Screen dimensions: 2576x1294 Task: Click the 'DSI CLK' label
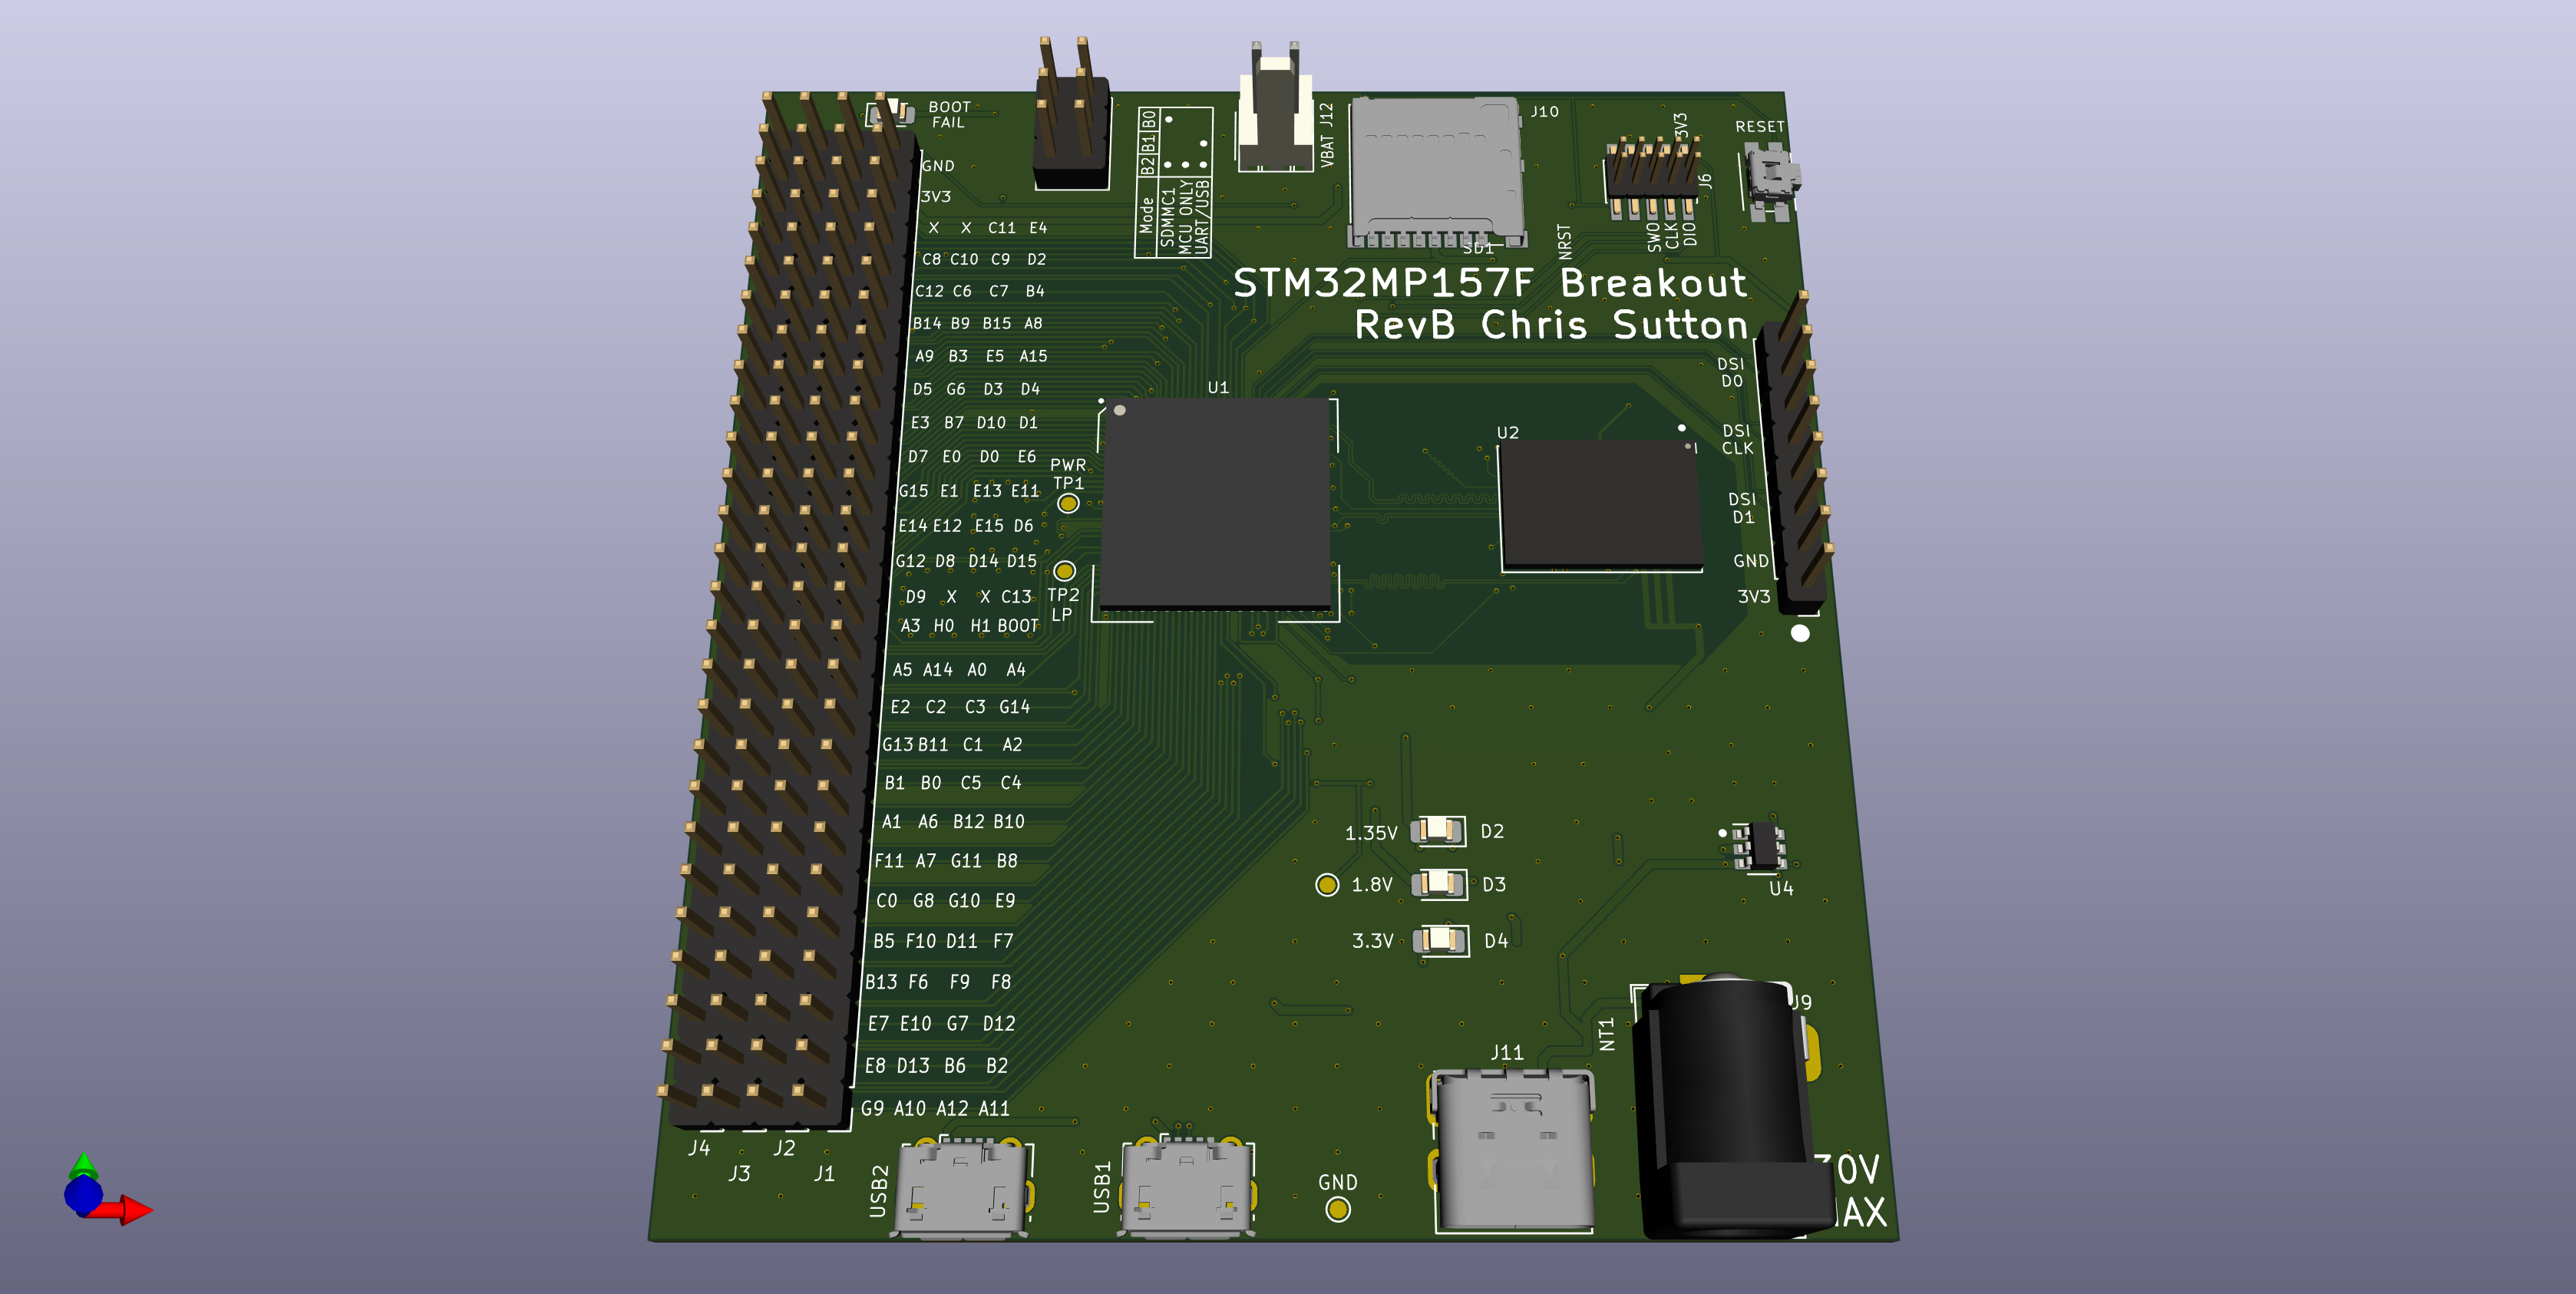pos(1737,439)
